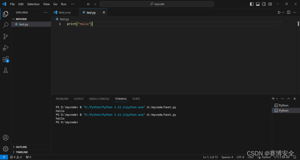Toggle Panel layout button in title bar

pos(258,4)
